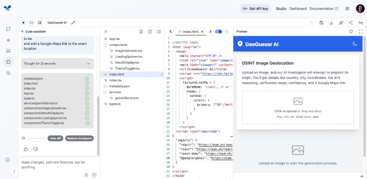
Task: Deploy the app with the rocket icon
Action: click(x=341, y=23)
